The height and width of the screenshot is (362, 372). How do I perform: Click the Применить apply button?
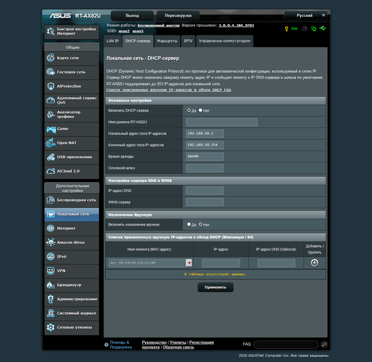[215, 287]
